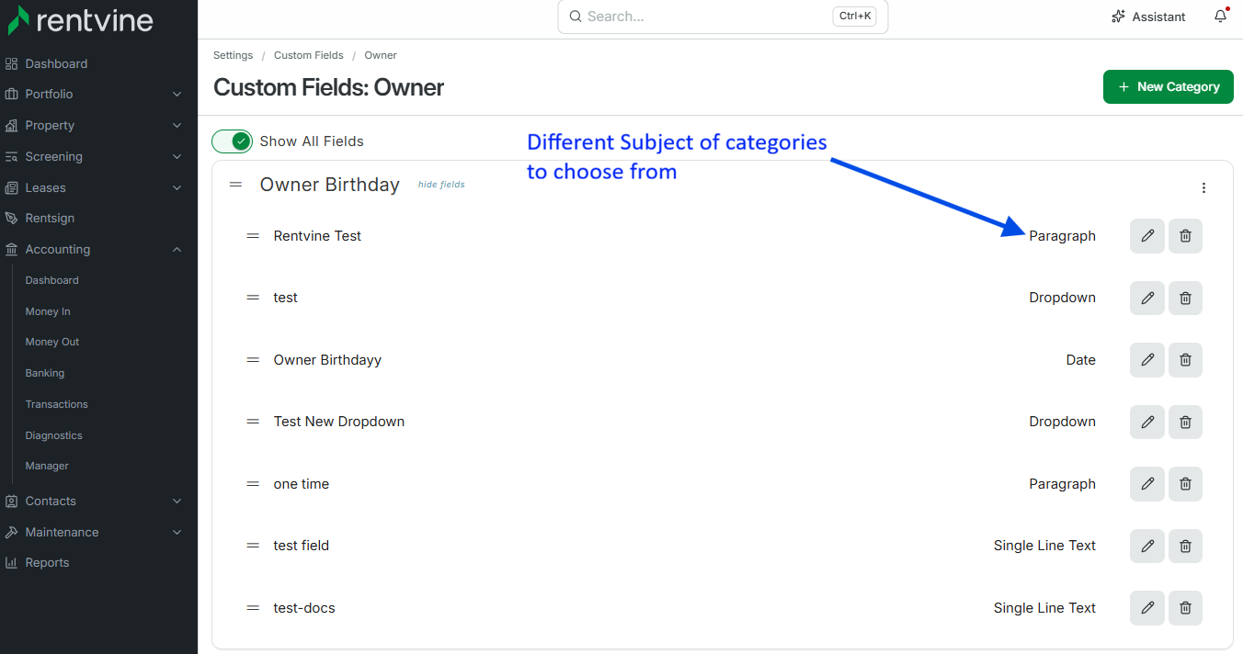The height and width of the screenshot is (654, 1243).
Task: Open Money In under Accounting
Action: click(x=48, y=311)
